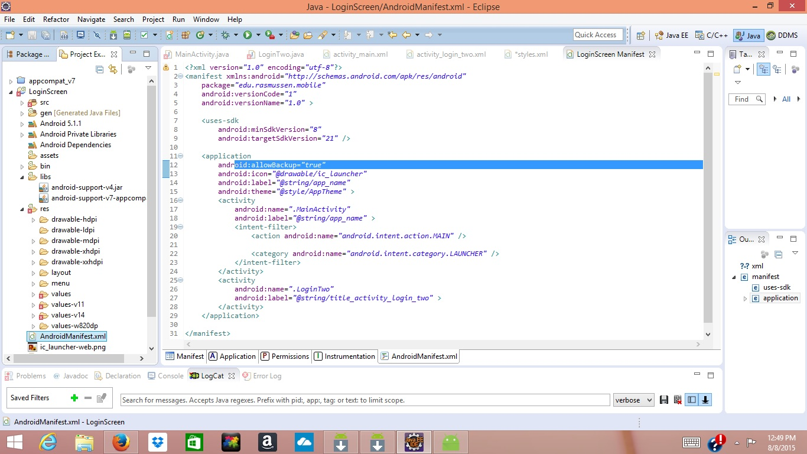
Task: Toggle LogCat scroll lock with the down-arrow icon
Action: pos(706,400)
